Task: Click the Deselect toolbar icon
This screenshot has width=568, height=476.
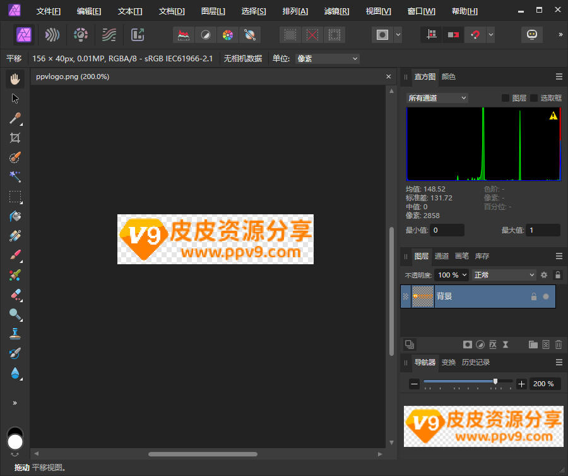Action: coord(312,35)
